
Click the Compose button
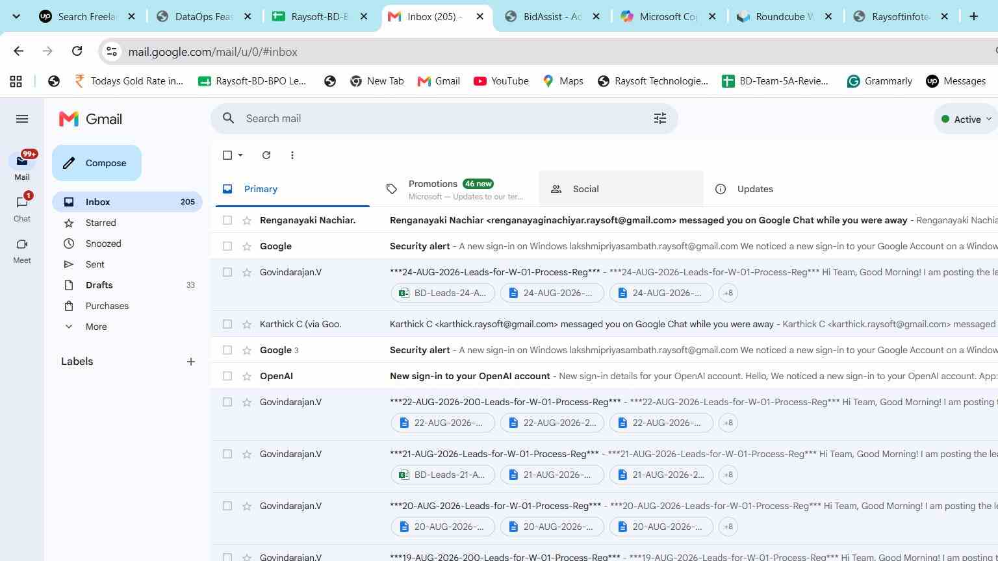click(x=97, y=163)
